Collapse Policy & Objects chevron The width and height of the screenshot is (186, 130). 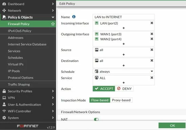(x=53, y=17)
